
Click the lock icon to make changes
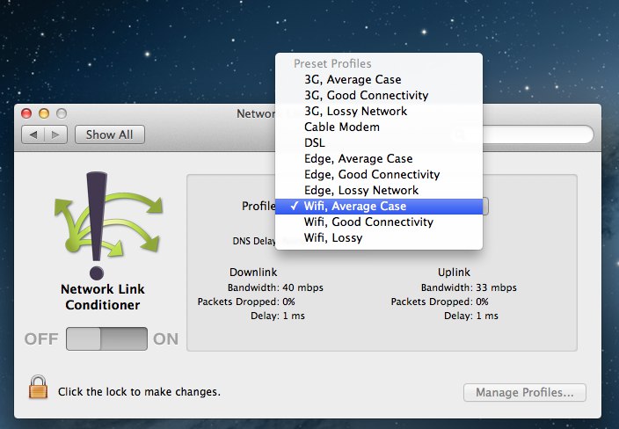tap(38, 387)
